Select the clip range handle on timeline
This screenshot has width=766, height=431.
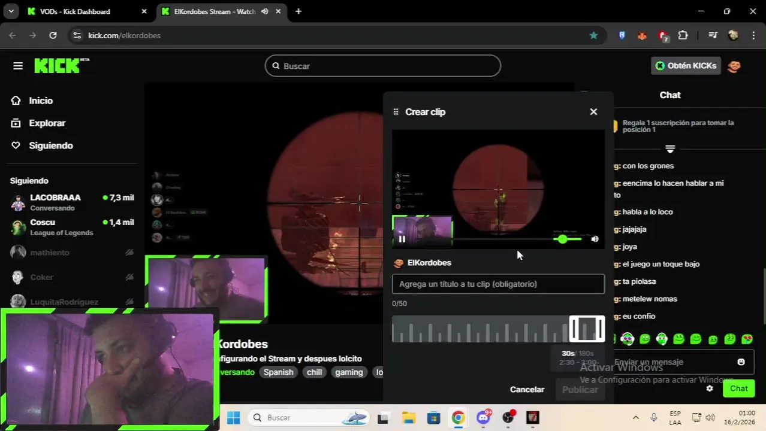[587, 329]
